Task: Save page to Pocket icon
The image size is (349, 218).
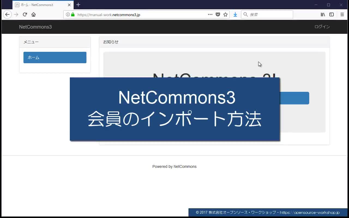Action: 218,14
